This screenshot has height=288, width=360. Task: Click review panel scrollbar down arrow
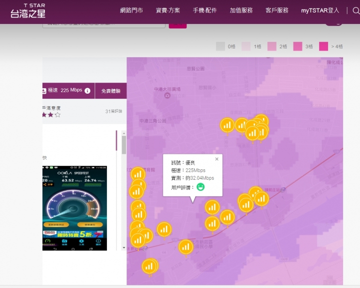[124, 248]
